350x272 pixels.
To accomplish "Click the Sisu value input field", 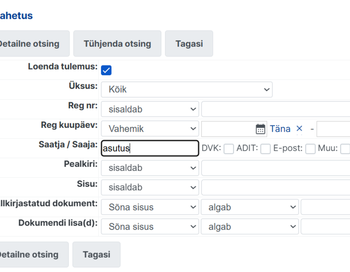I will (276, 188).
